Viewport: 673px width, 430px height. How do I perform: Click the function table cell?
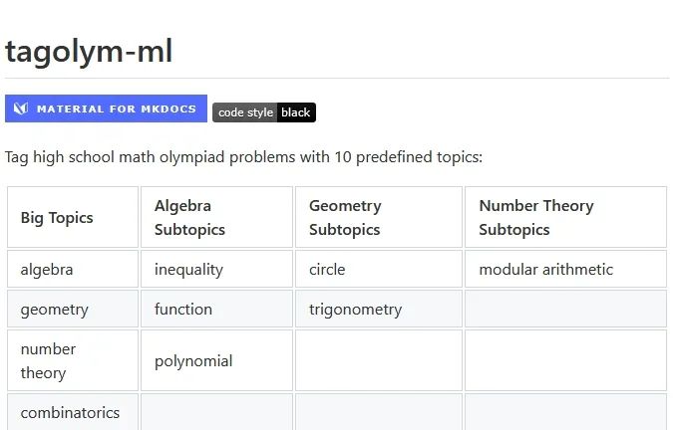(216, 309)
